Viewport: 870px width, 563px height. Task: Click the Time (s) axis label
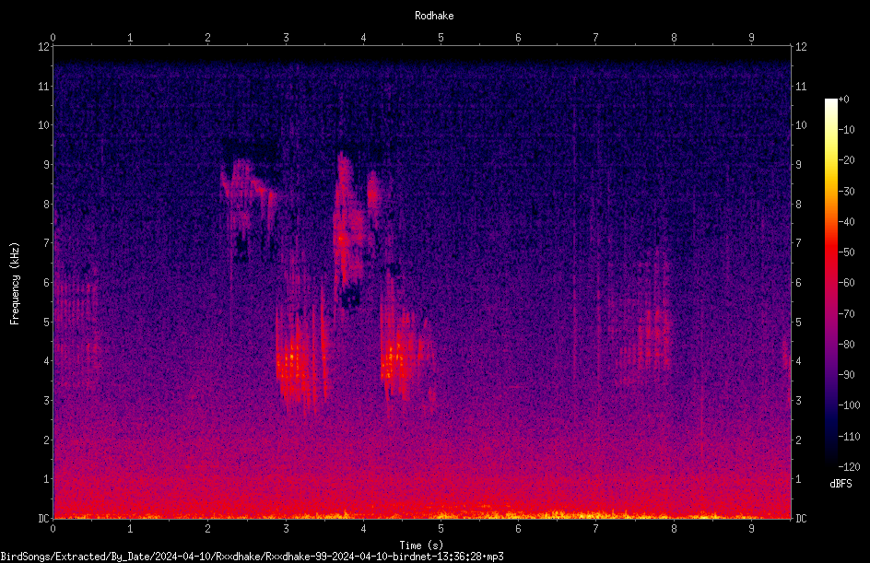tap(421, 545)
